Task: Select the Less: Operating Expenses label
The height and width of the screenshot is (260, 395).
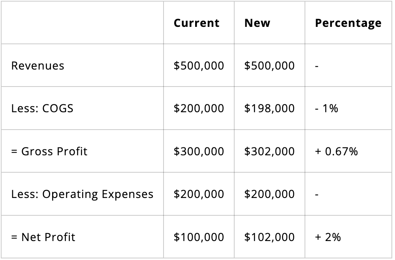Action: [x=82, y=194]
